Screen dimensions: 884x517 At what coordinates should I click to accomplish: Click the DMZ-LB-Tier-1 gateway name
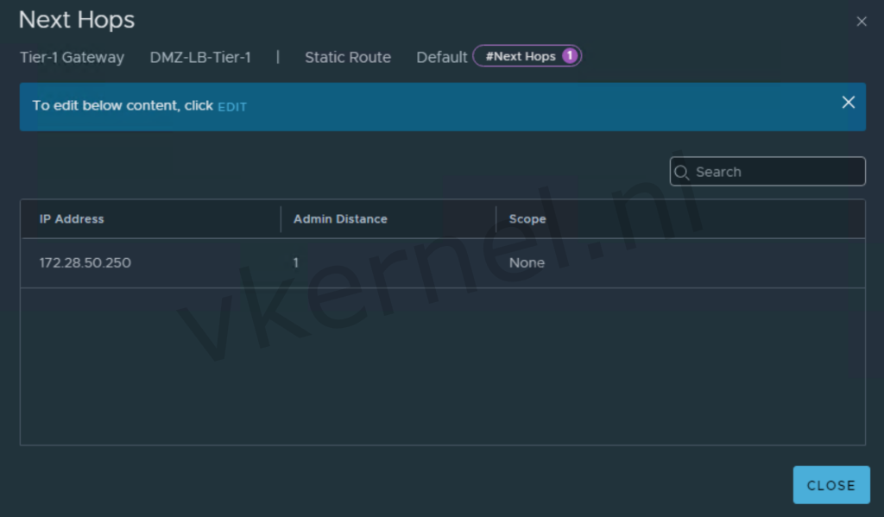(x=200, y=57)
